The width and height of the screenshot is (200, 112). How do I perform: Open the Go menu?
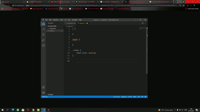65,20
